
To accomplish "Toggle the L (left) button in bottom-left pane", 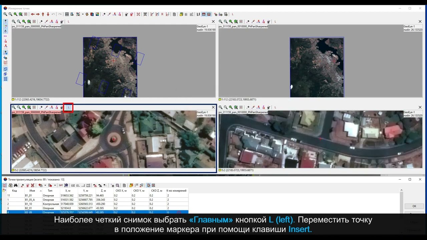I will click(68, 107).
